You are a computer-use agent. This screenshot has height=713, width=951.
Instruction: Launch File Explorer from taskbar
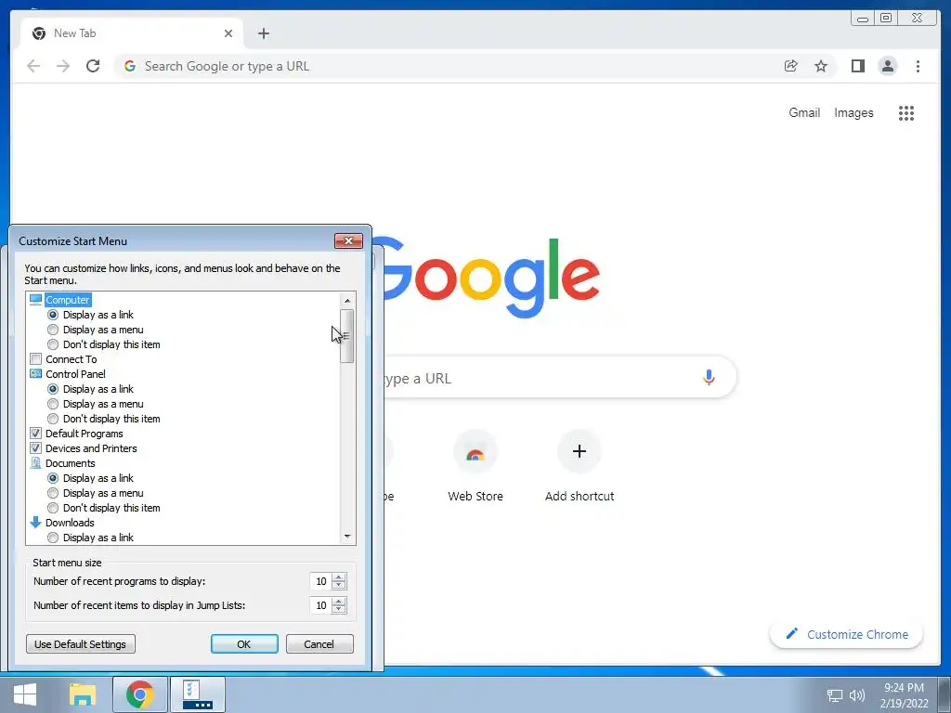click(83, 694)
